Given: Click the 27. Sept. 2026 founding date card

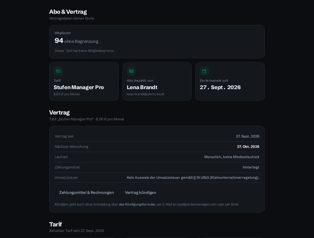Looking at the screenshot, I should pyautogui.click(x=230, y=81).
